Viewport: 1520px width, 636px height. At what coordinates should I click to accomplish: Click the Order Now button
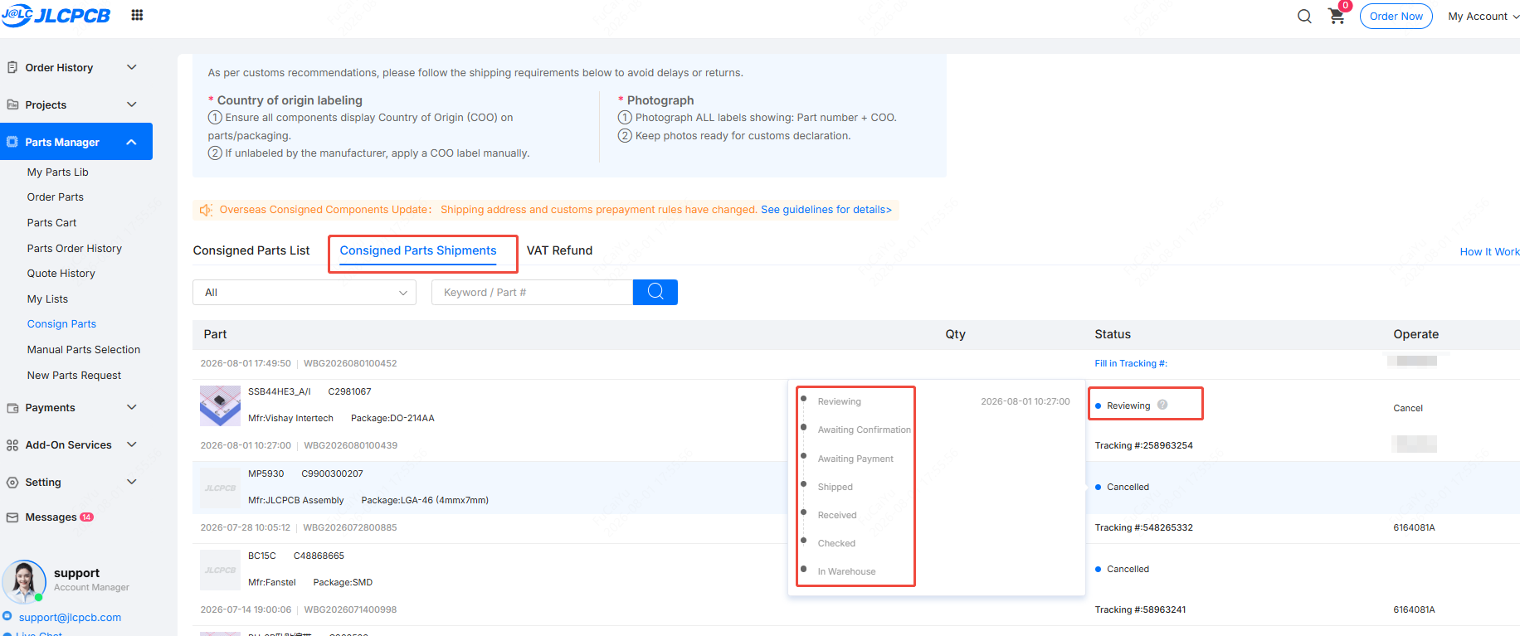tap(1396, 16)
